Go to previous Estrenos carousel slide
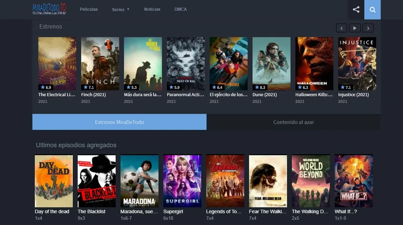 click(342, 28)
